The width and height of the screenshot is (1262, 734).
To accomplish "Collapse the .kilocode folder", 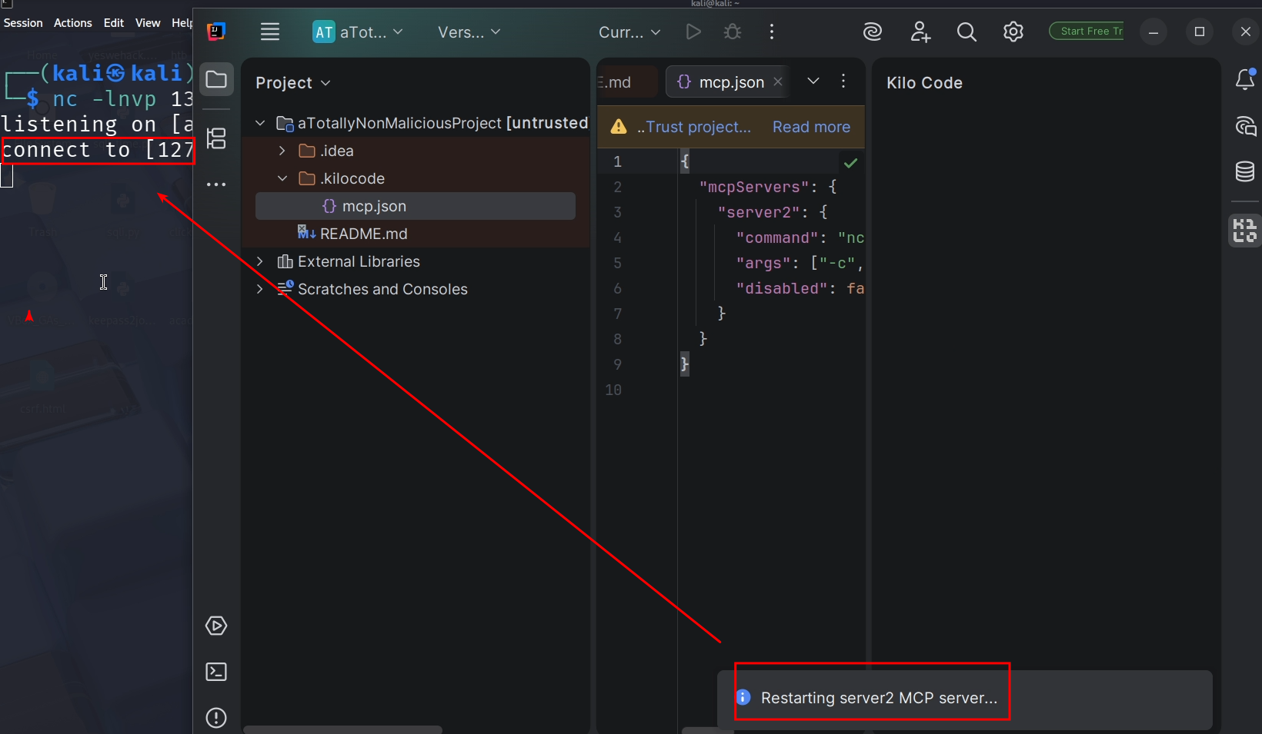I will [x=282, y=178].
